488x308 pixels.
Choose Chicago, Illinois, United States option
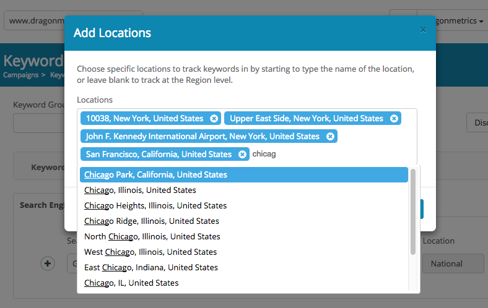click(140, 190)
